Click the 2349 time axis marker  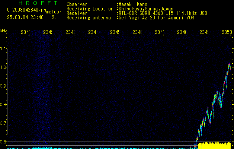pos(204,32)
